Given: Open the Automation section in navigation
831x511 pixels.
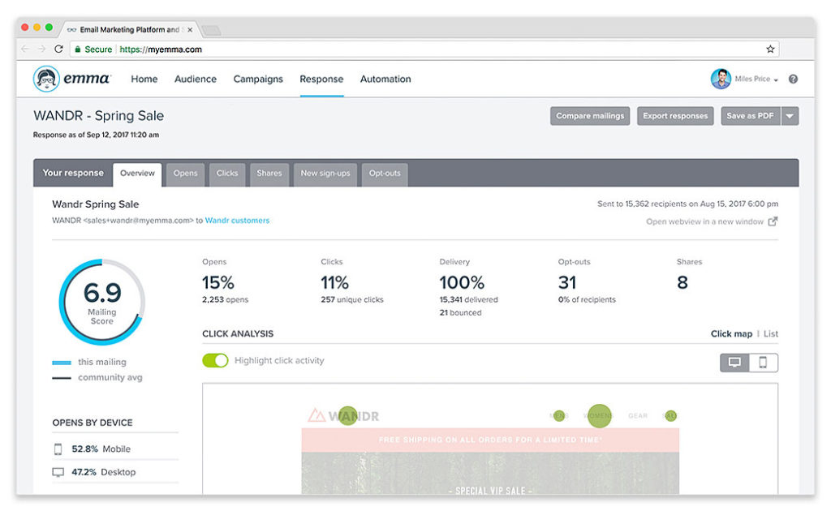Looking at the screenshot, I should (x=385, y=79).
